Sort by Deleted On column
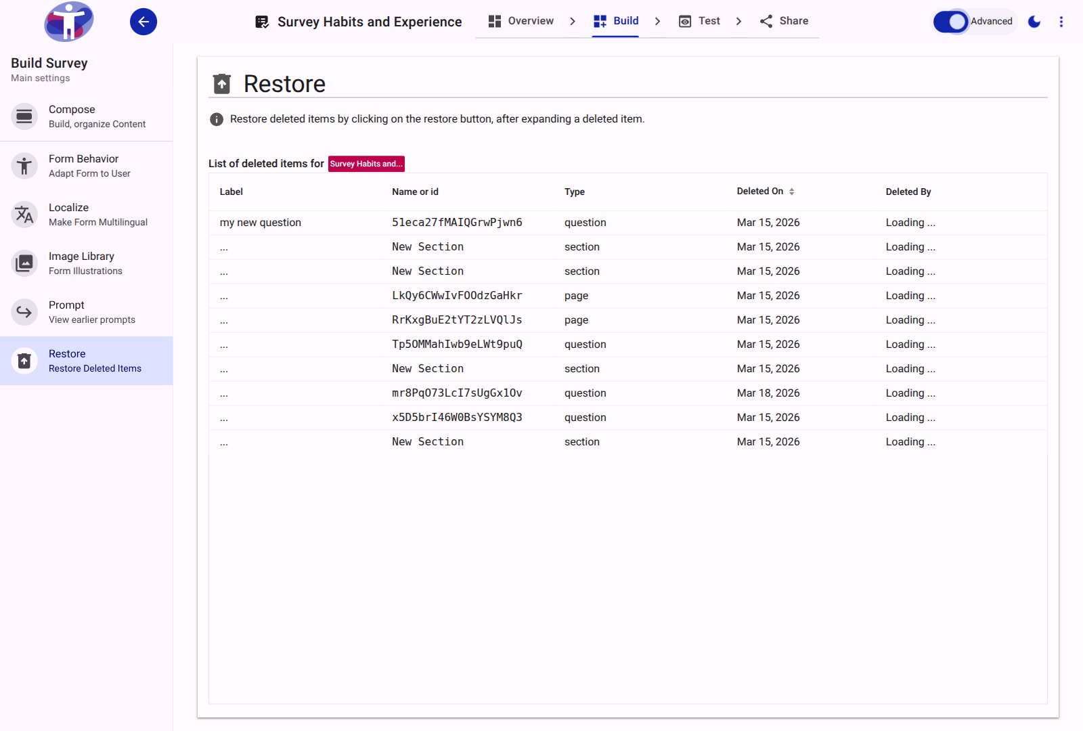This screenshot has height=731, width=1083. click(766, 192)
